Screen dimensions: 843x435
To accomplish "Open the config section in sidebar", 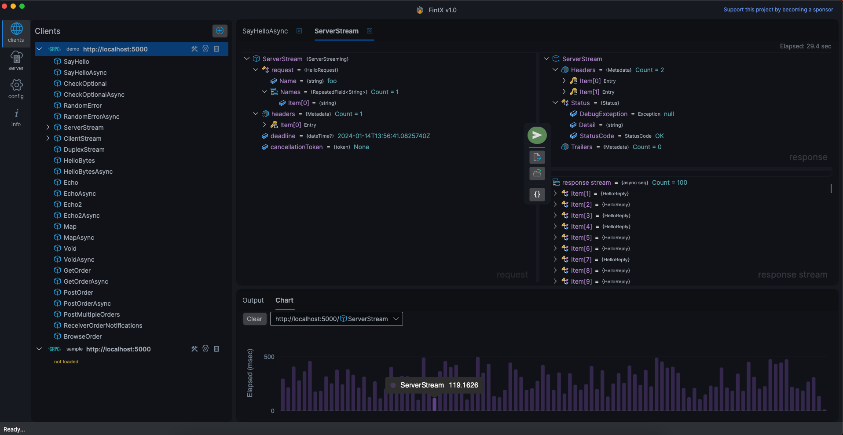I will (x=16, y=89).
